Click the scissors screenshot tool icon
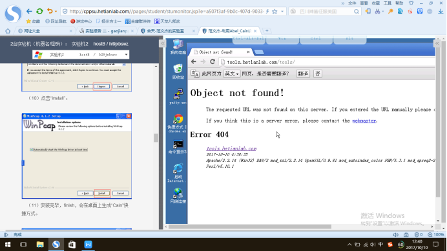 [x=377, y=12]
